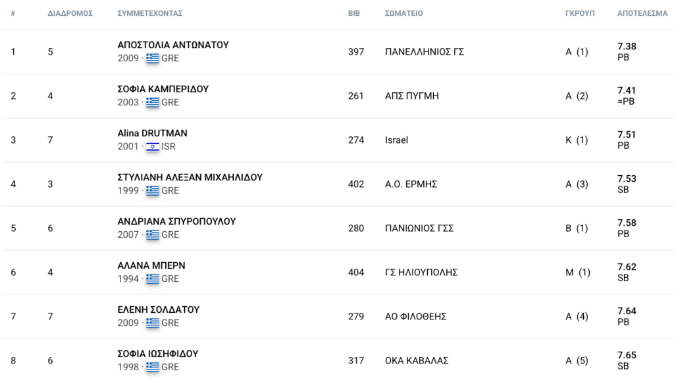Click the Greek flag beside ΑΝΔΡΙΑΝΑ ΣΠΥΡΟΠΟΥΛΟΥ
Viewport: 674px width, 382px height.
(153, 234)
